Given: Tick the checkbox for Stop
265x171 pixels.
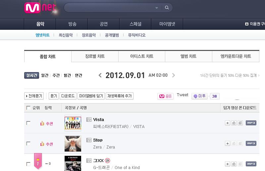Looking at the screenshot, I should click(28, 144).
